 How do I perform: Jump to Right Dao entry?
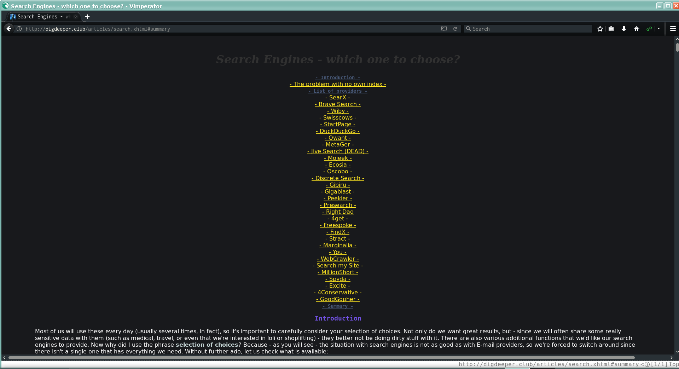pyautogui.click(x=338, y=212)
